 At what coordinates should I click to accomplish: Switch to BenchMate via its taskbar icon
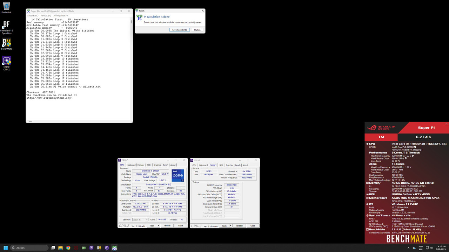click(99, 248)
